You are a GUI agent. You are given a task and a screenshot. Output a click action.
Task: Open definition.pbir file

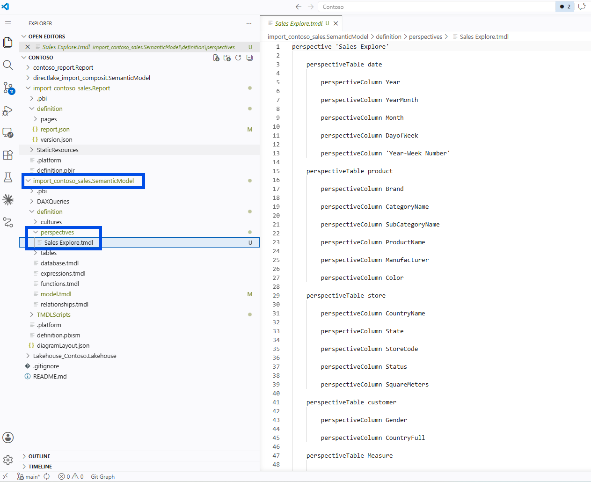pos(56,170)
